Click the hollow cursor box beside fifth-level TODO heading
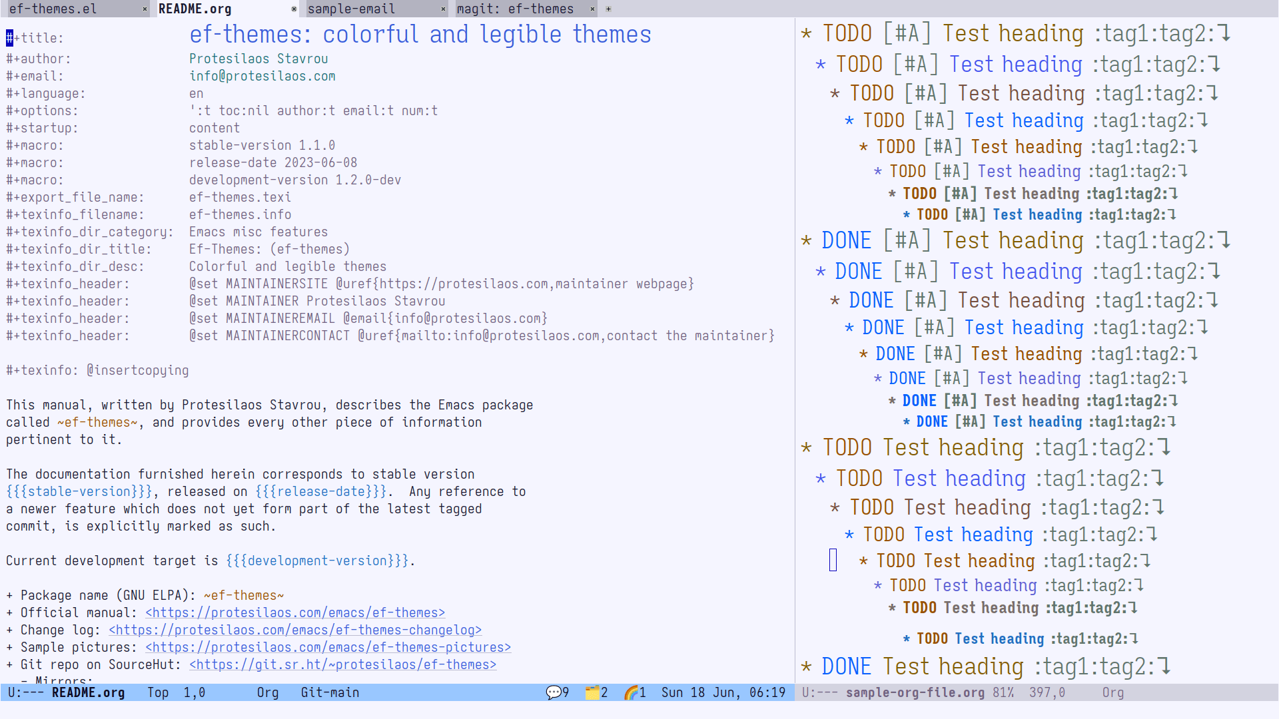Viewport: 1279px width, 719px height. pyautogui.click(x=833, y=560)
